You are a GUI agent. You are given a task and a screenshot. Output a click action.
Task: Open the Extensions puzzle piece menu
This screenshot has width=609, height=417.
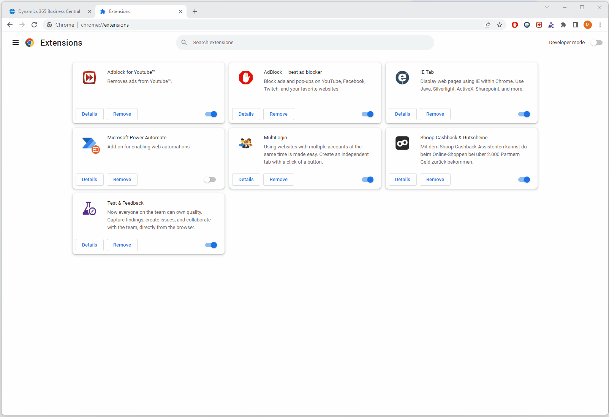click(x=563, y=25)
